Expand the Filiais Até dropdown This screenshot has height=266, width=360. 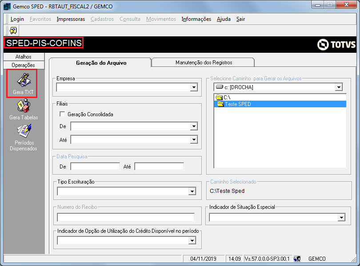(x=194, y=140)
